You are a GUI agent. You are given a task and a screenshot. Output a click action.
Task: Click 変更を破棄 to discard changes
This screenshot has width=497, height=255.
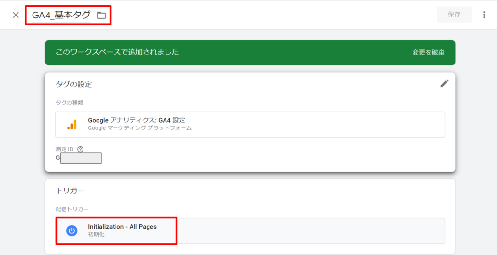(x=428, y=52)
